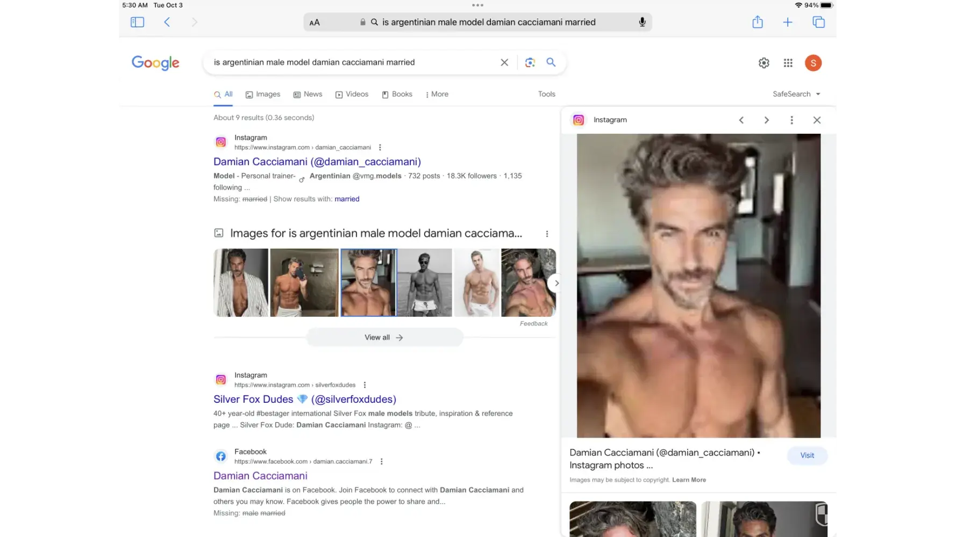956x537 pixels.
Task: Tap the Safari share icon
Action: click(757, 22)
